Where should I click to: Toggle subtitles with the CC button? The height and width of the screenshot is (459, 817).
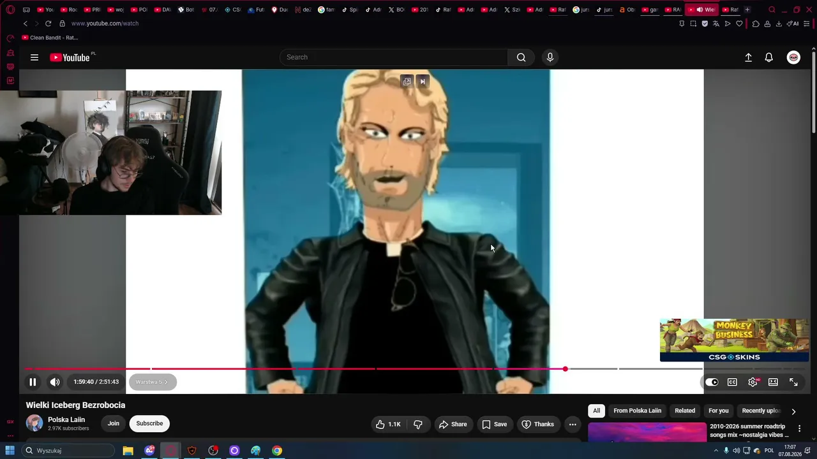(732, 382)
